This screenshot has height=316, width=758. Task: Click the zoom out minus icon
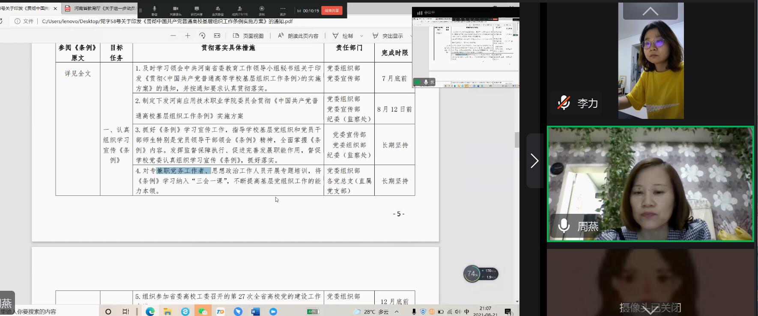pyautogui.click(x=173, y=36)
